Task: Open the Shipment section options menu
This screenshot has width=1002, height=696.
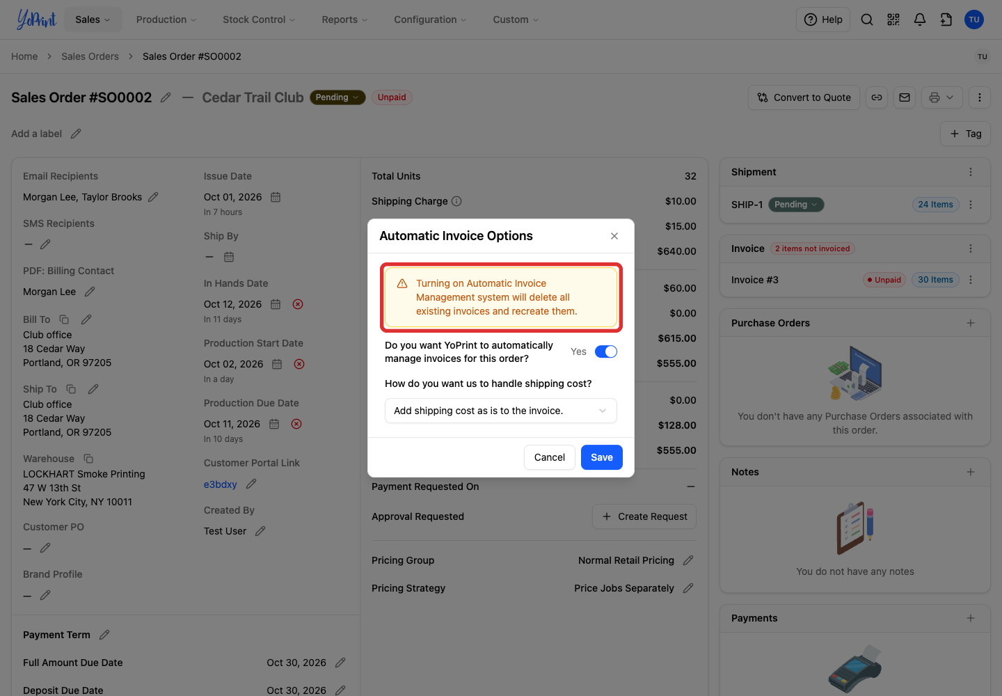Action: [x=971, y=172]
